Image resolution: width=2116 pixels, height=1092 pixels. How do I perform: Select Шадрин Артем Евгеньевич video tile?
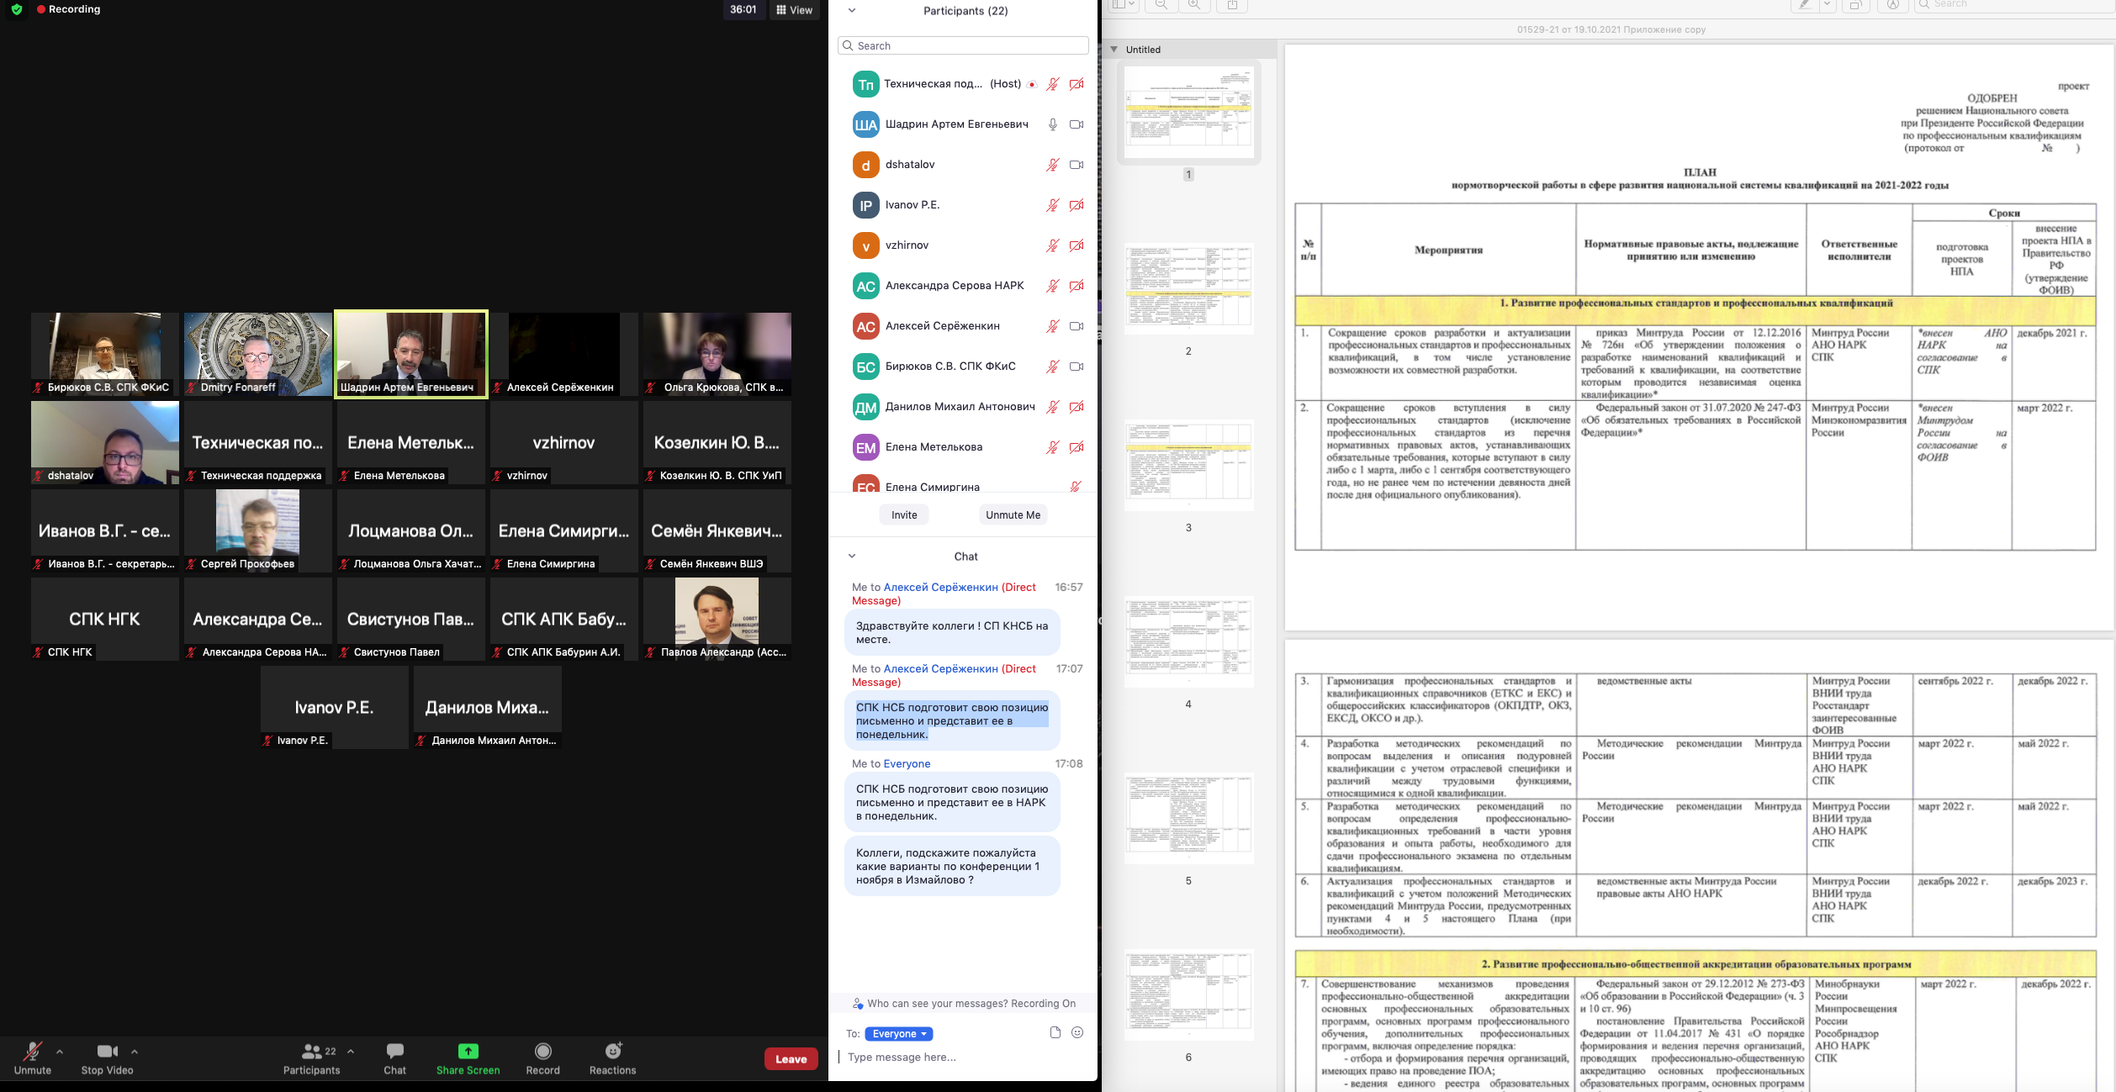point(411,354)
